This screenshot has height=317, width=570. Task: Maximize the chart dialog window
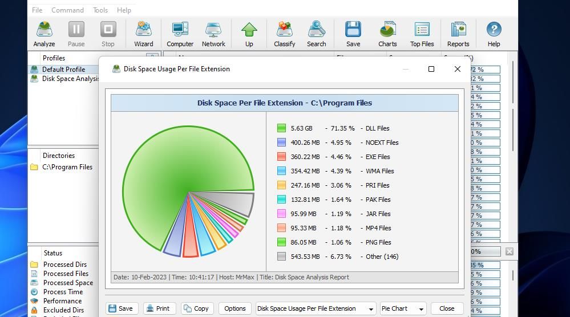[431, 69]
